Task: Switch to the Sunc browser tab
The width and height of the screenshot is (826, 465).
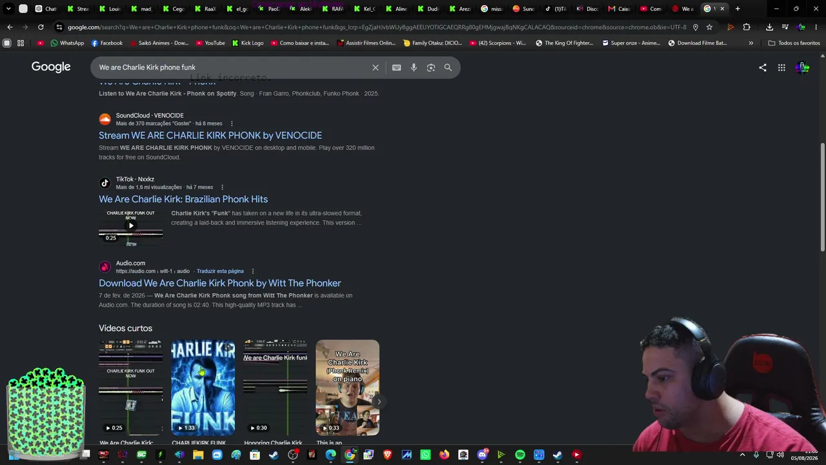Action: point(525,9)
